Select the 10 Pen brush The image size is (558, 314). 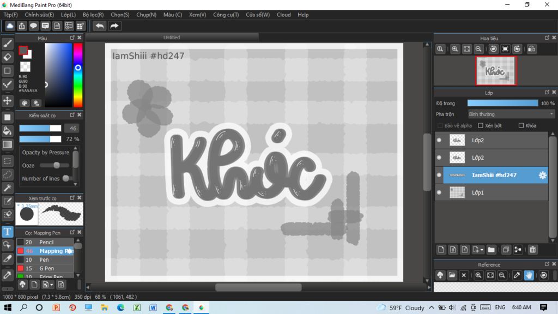pyautogui.click(x=45, y=259)
